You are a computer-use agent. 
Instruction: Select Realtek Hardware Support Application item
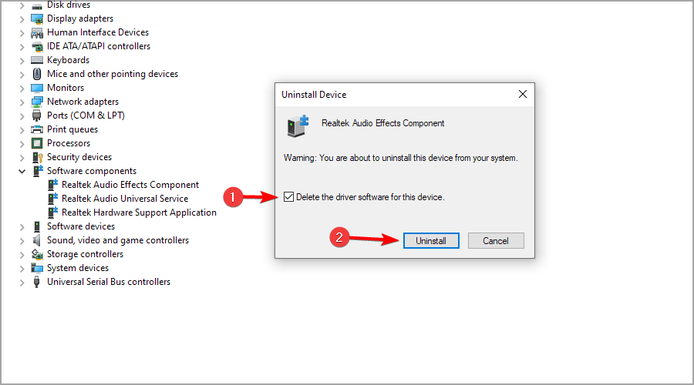point(139,213)
